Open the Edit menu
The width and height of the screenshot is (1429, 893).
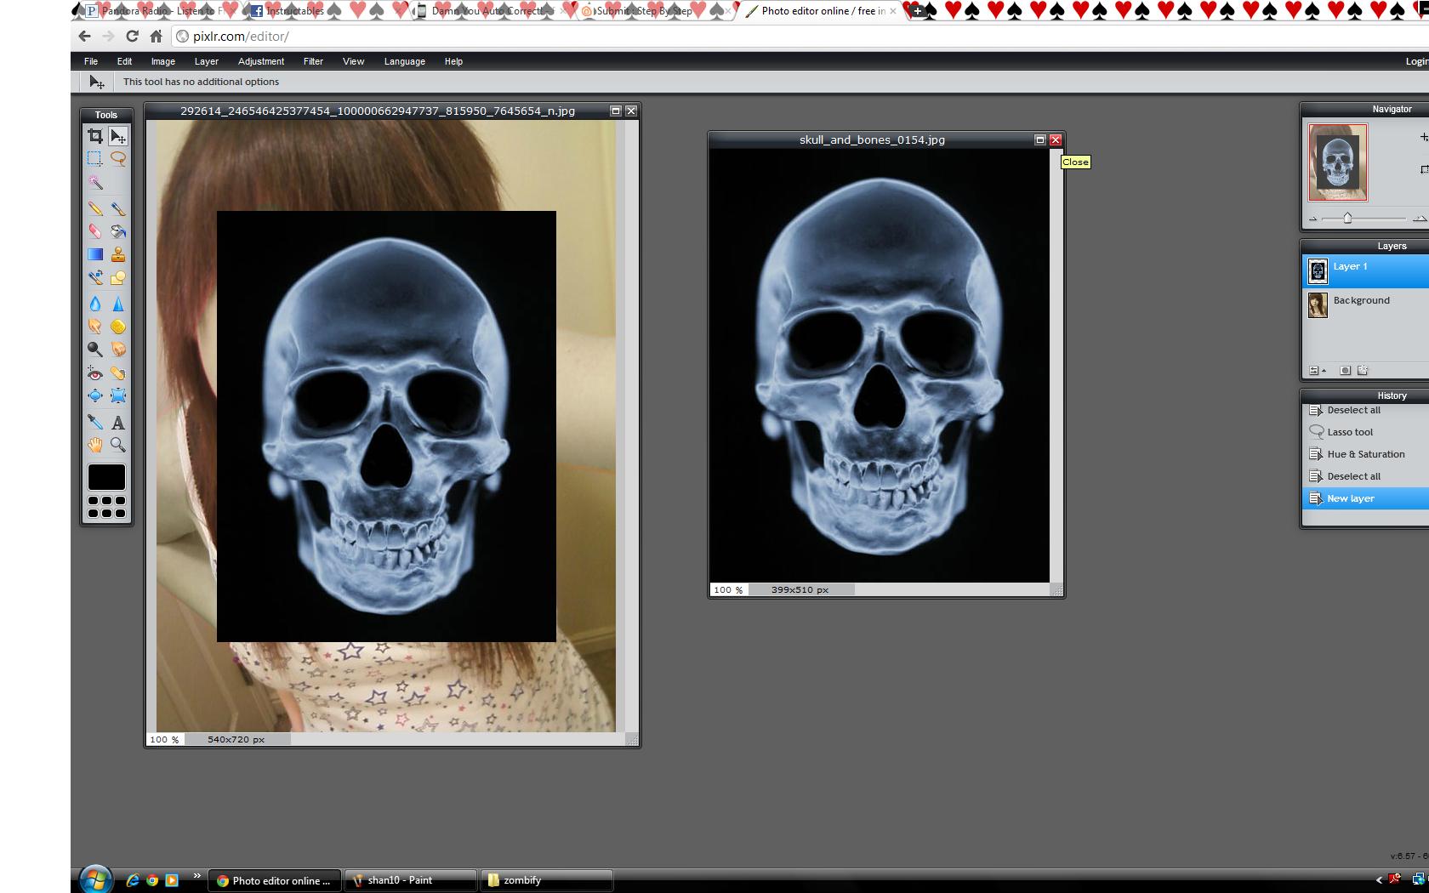click(124, 61)
